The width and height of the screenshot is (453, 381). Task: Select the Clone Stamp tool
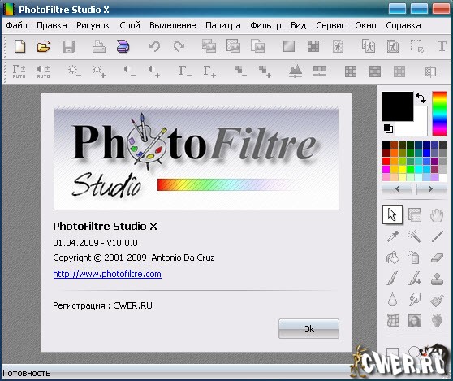coord(437,279)
